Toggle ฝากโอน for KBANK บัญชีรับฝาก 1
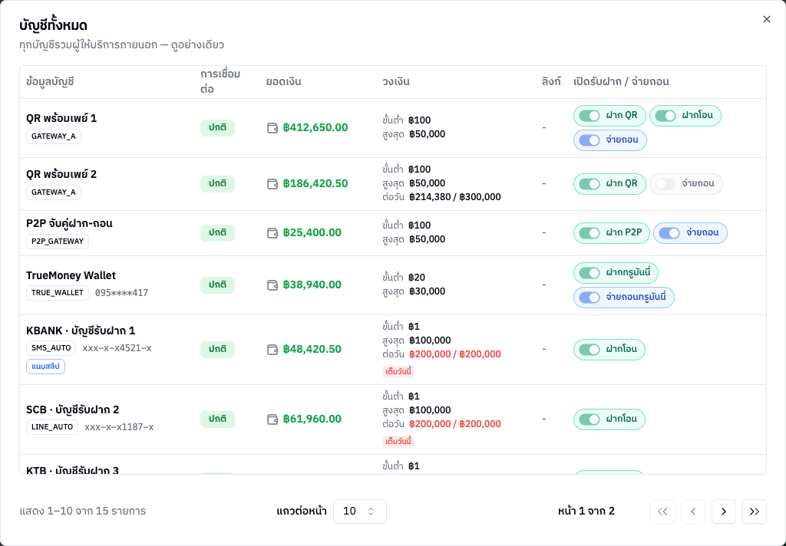 pyautogui.click(x=589, y=350)
